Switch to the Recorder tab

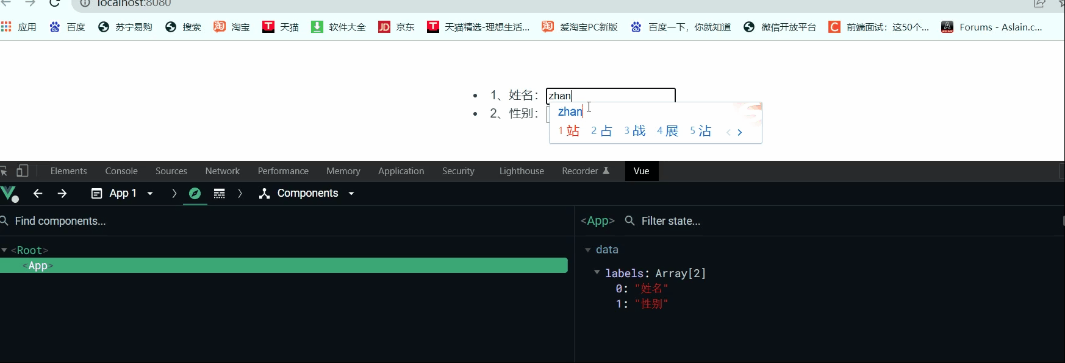click(586, 171)
